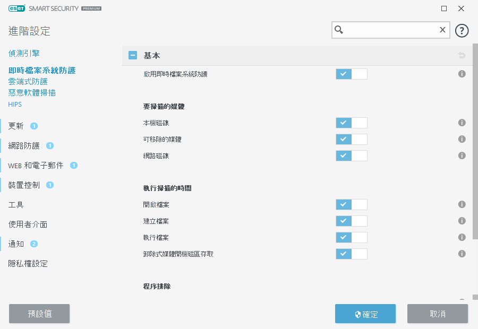The width and height of the screenshot is (478, 329).
Task: Toggle the 建立檔案 scan switch
Action: pos(351,221)
